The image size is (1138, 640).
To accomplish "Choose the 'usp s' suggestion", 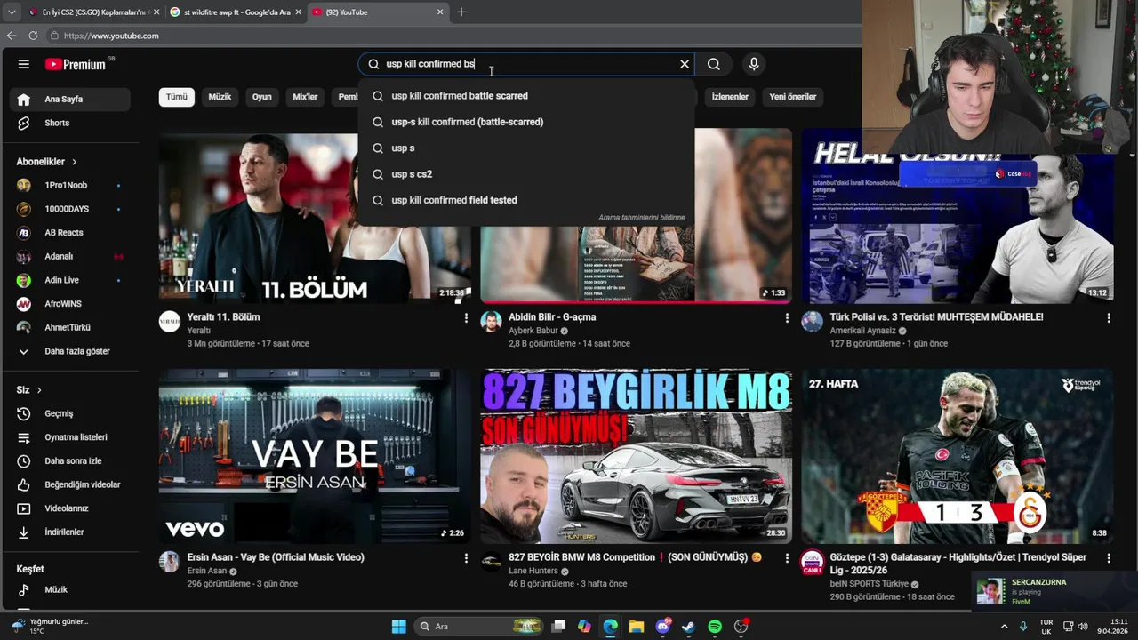I will pos(526,148).
